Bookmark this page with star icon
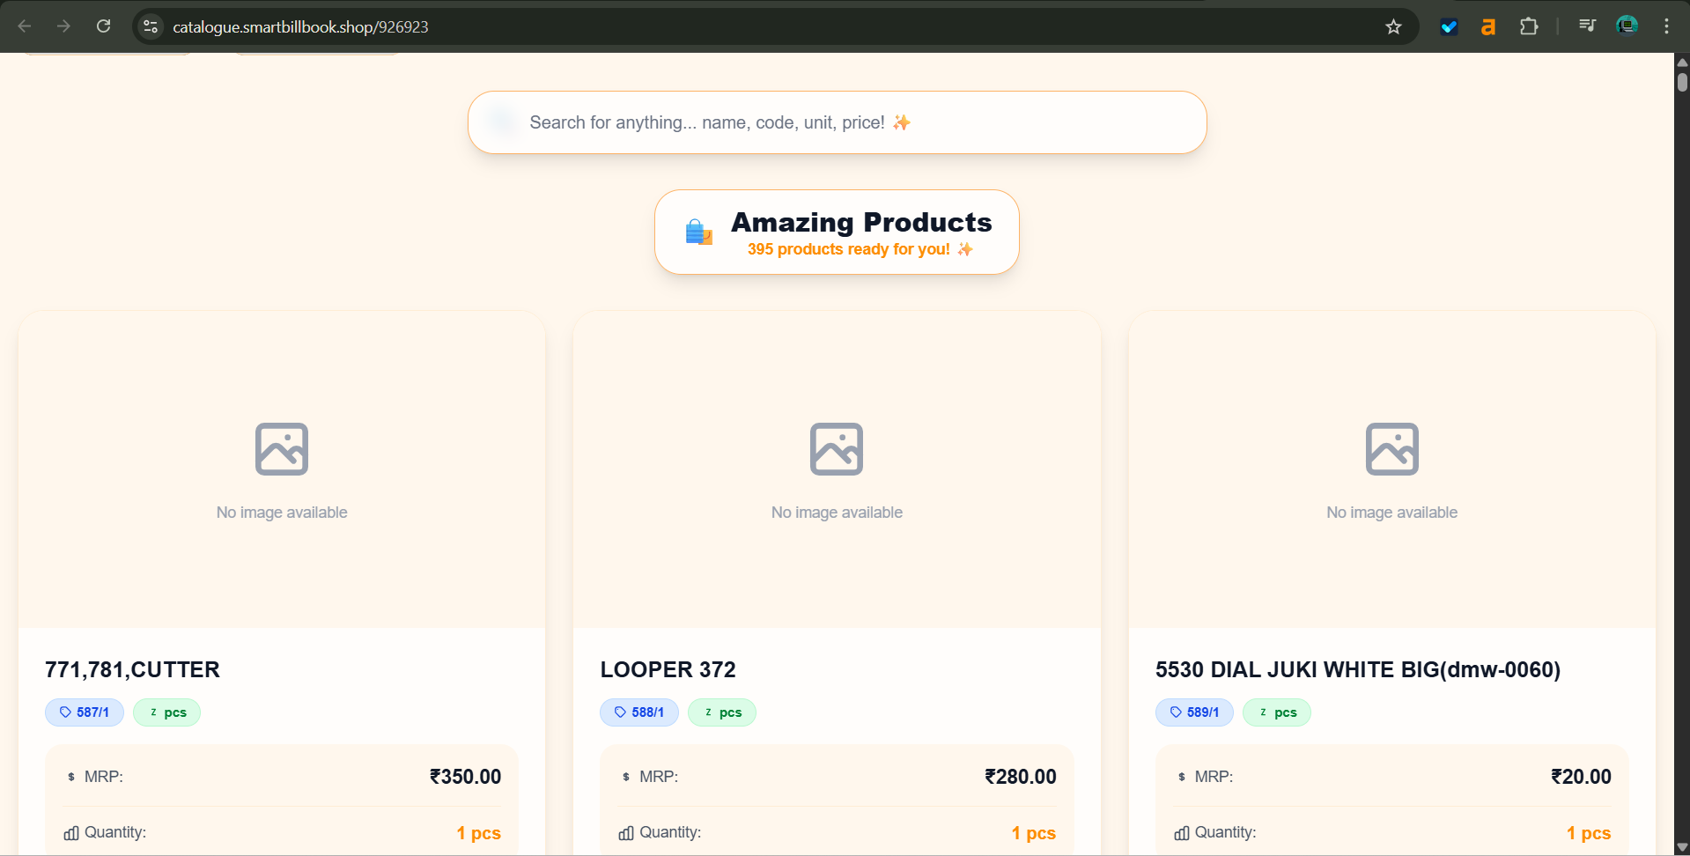This screenshot has height=856, width=1690. (x=1393, y=26)
